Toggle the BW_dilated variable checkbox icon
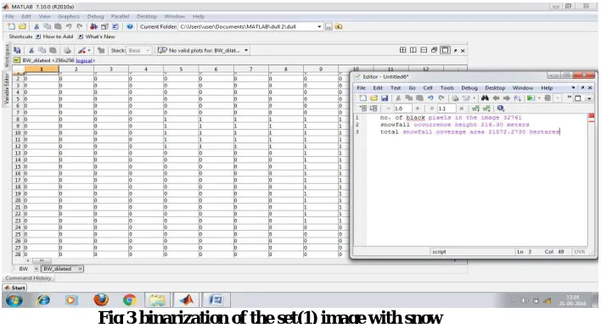This screenshot has width=601, height=324. [16, 60]
